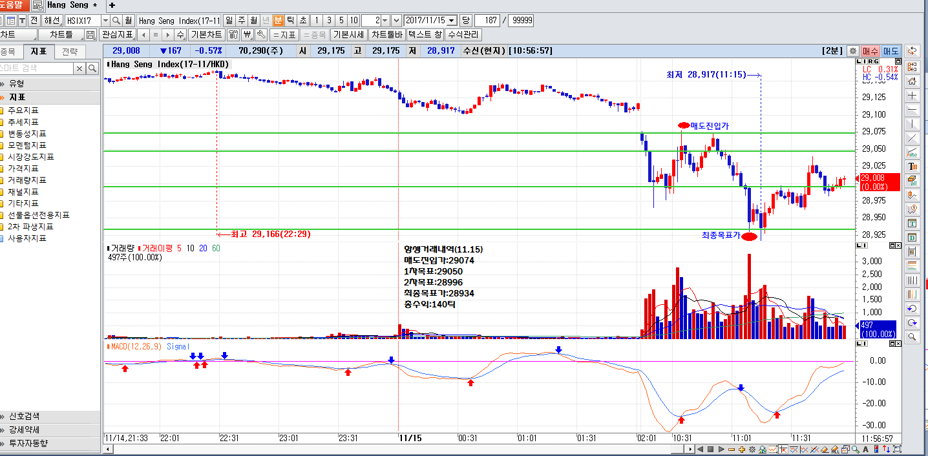Click the save disk icon beside 차트틀
Image resolution: width=928 pixels, height=456 pixels.
point(90,34)
